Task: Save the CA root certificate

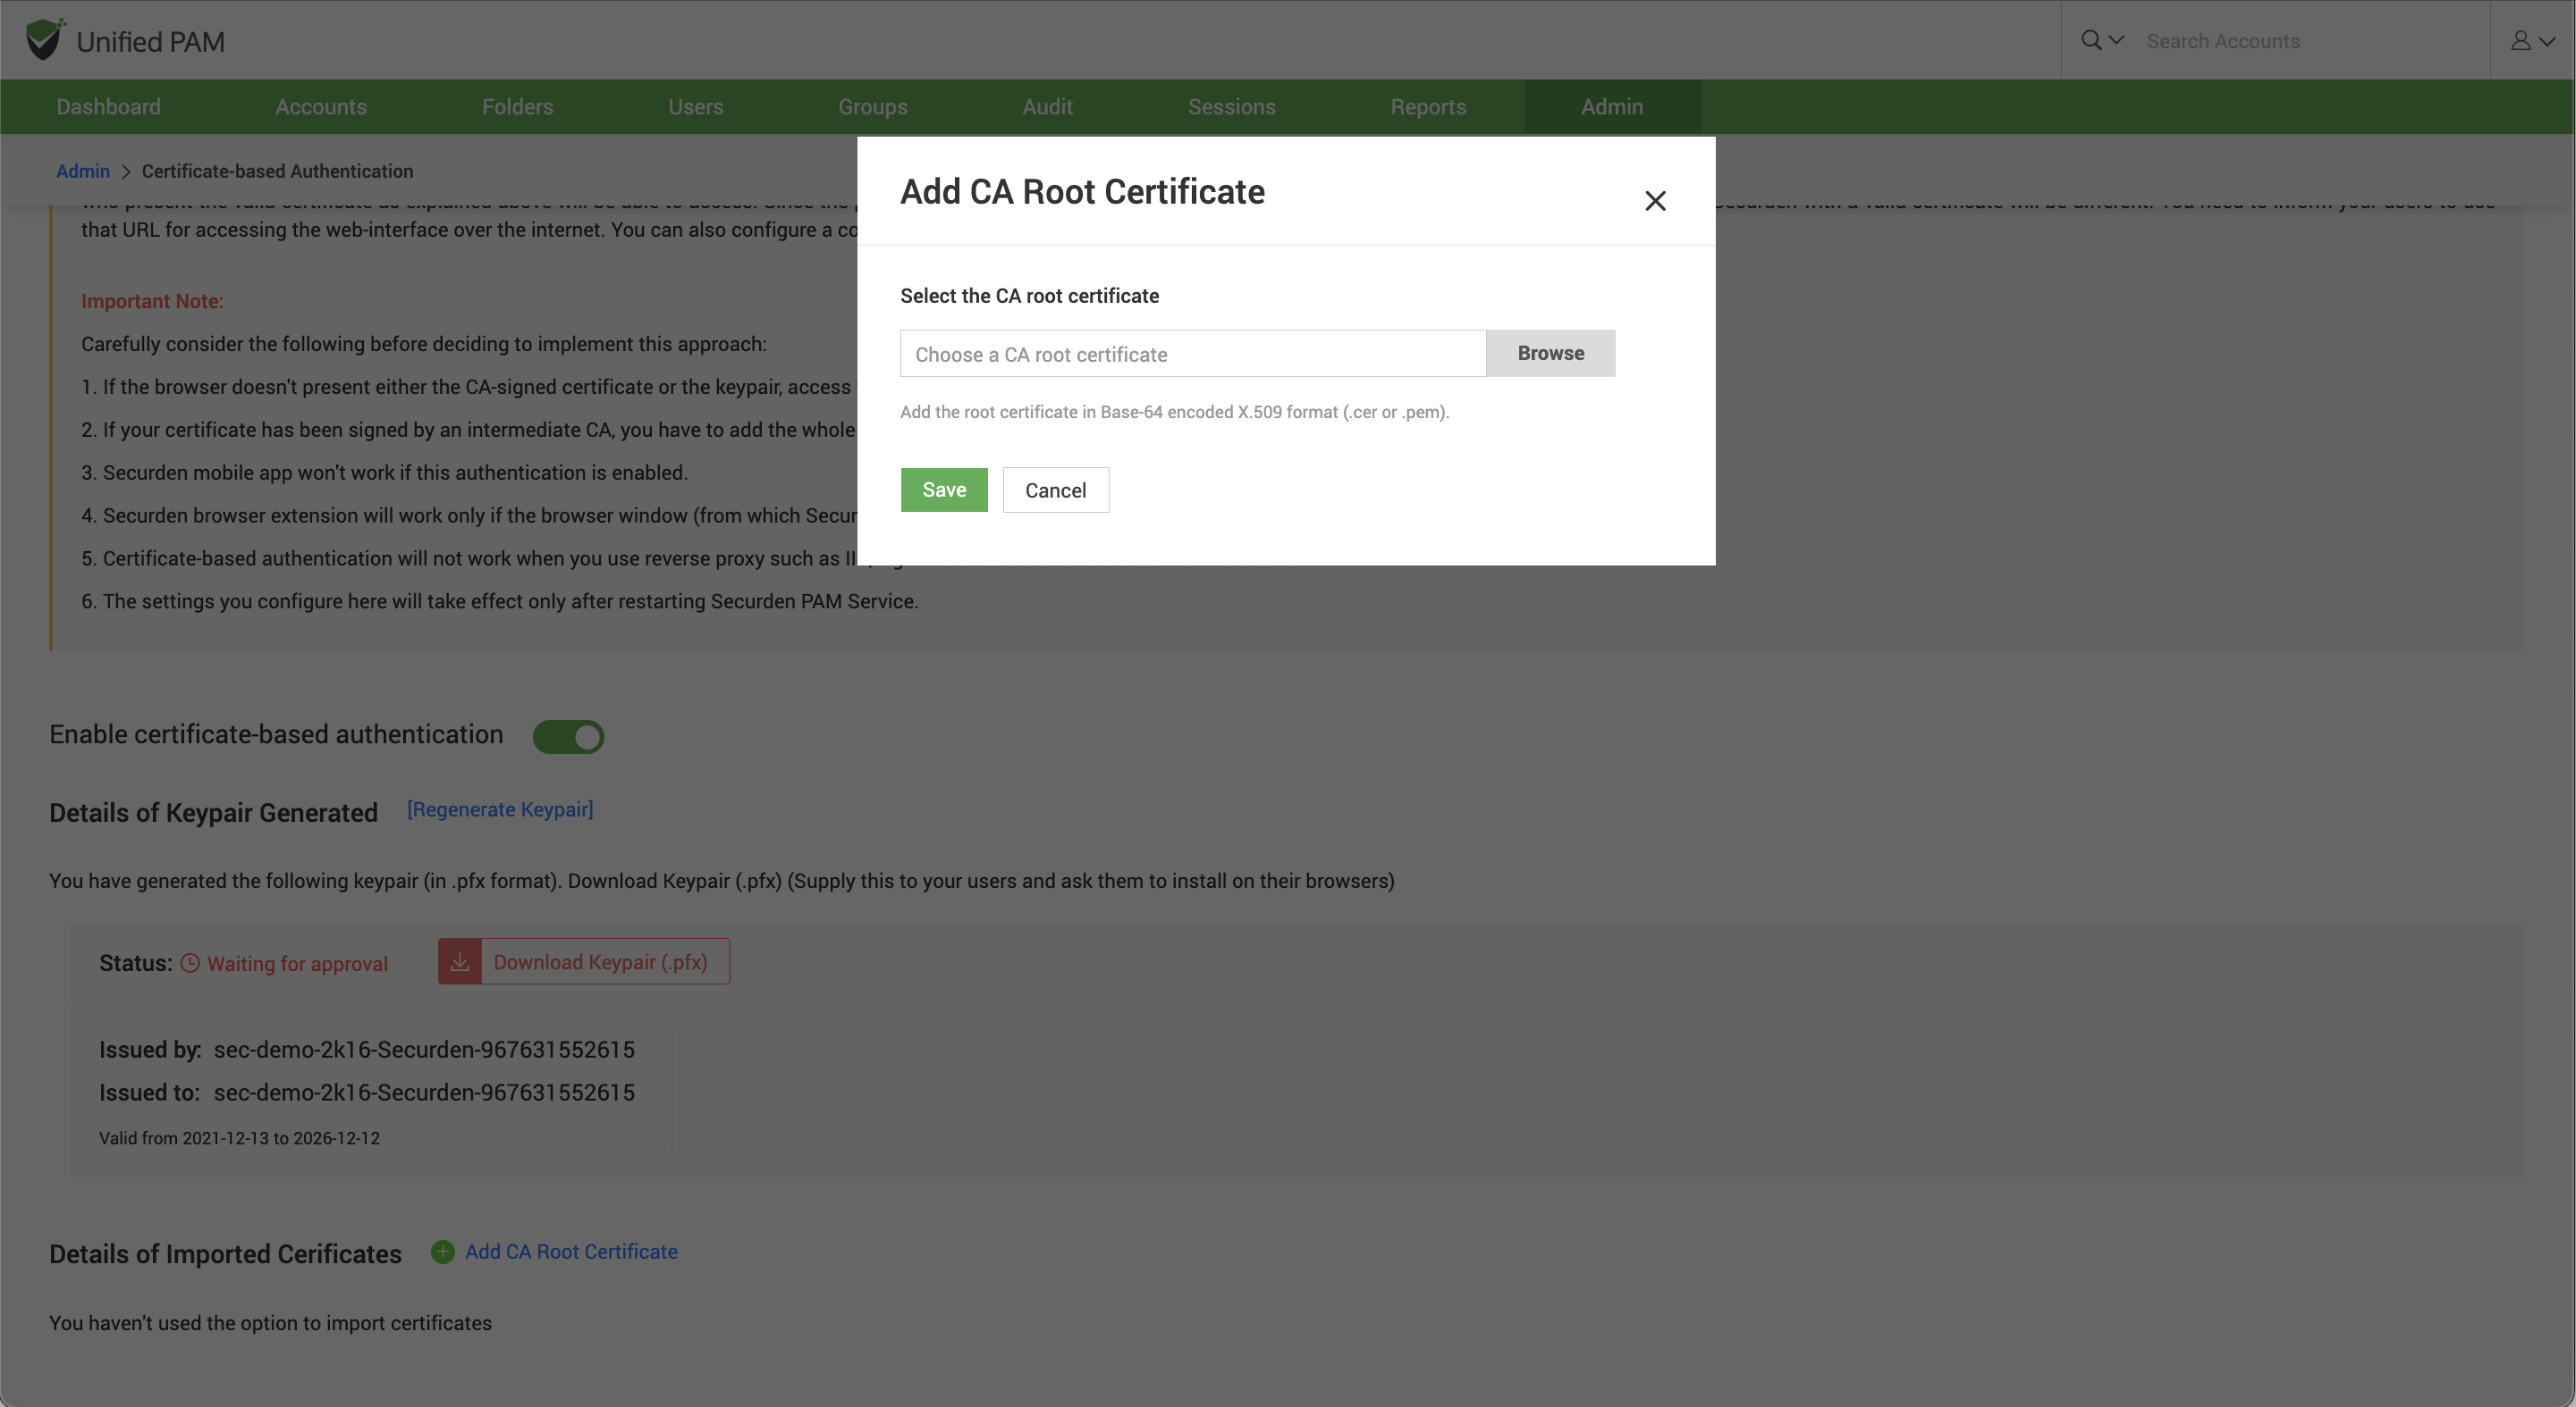Action: pos(943,490)
